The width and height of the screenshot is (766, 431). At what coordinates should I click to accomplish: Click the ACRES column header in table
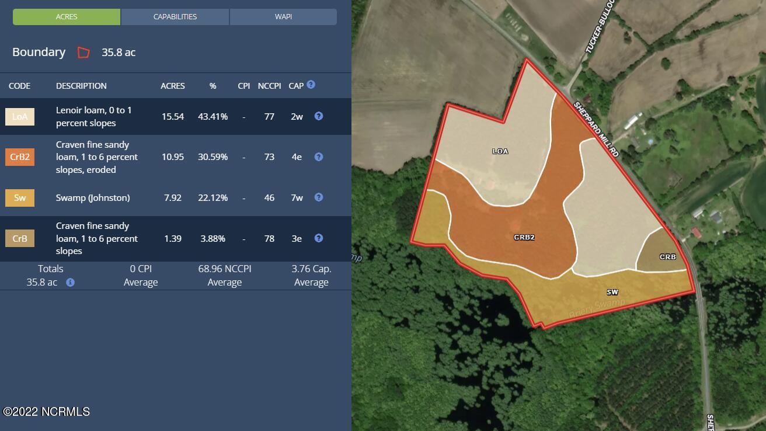click(173, 86)
